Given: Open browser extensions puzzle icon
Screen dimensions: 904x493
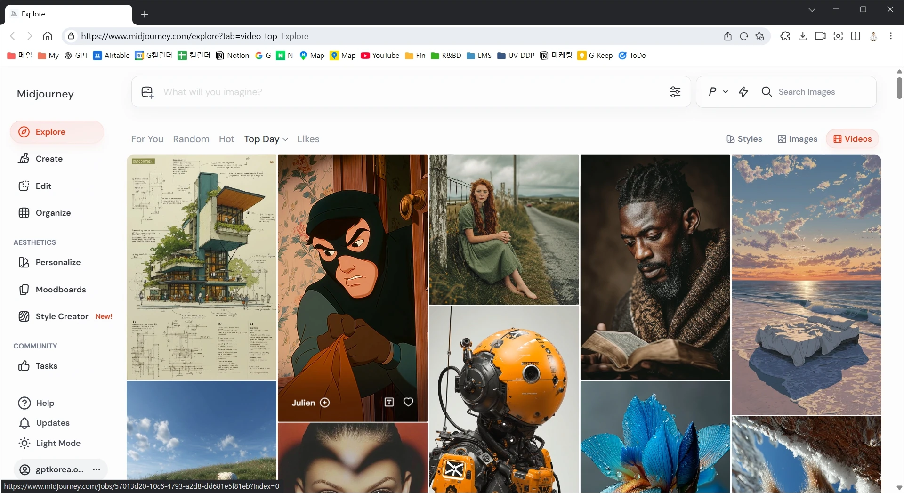Looking at the screenshot, I should coord(785,36).
